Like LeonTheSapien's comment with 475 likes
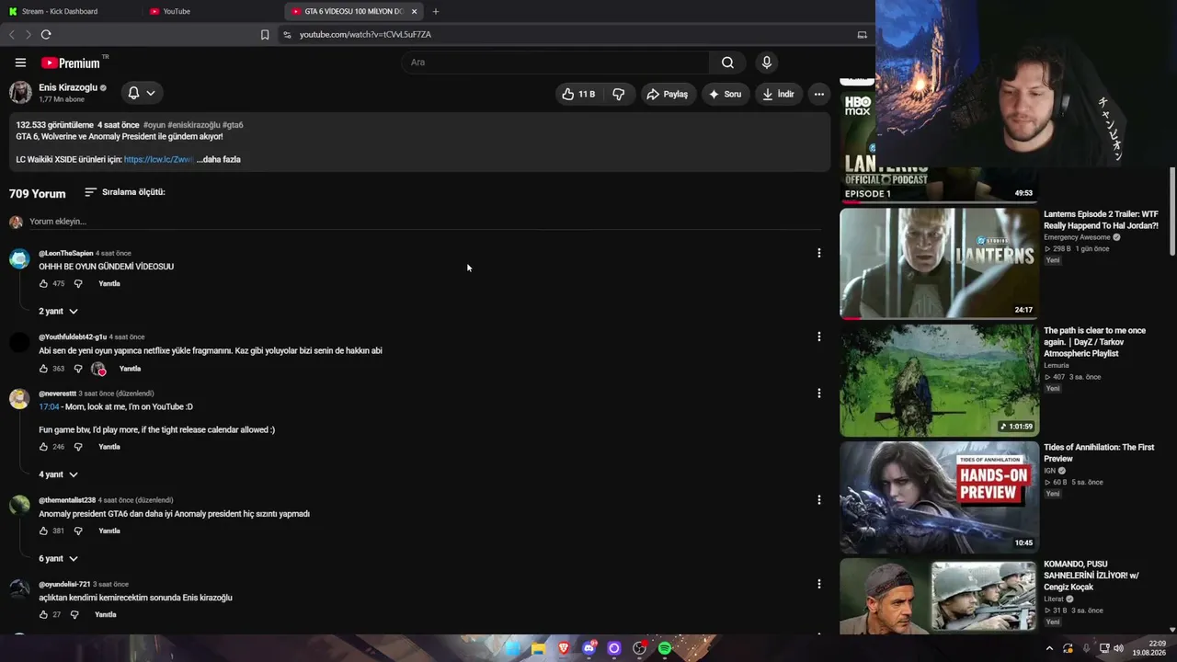 click(43, 284)
